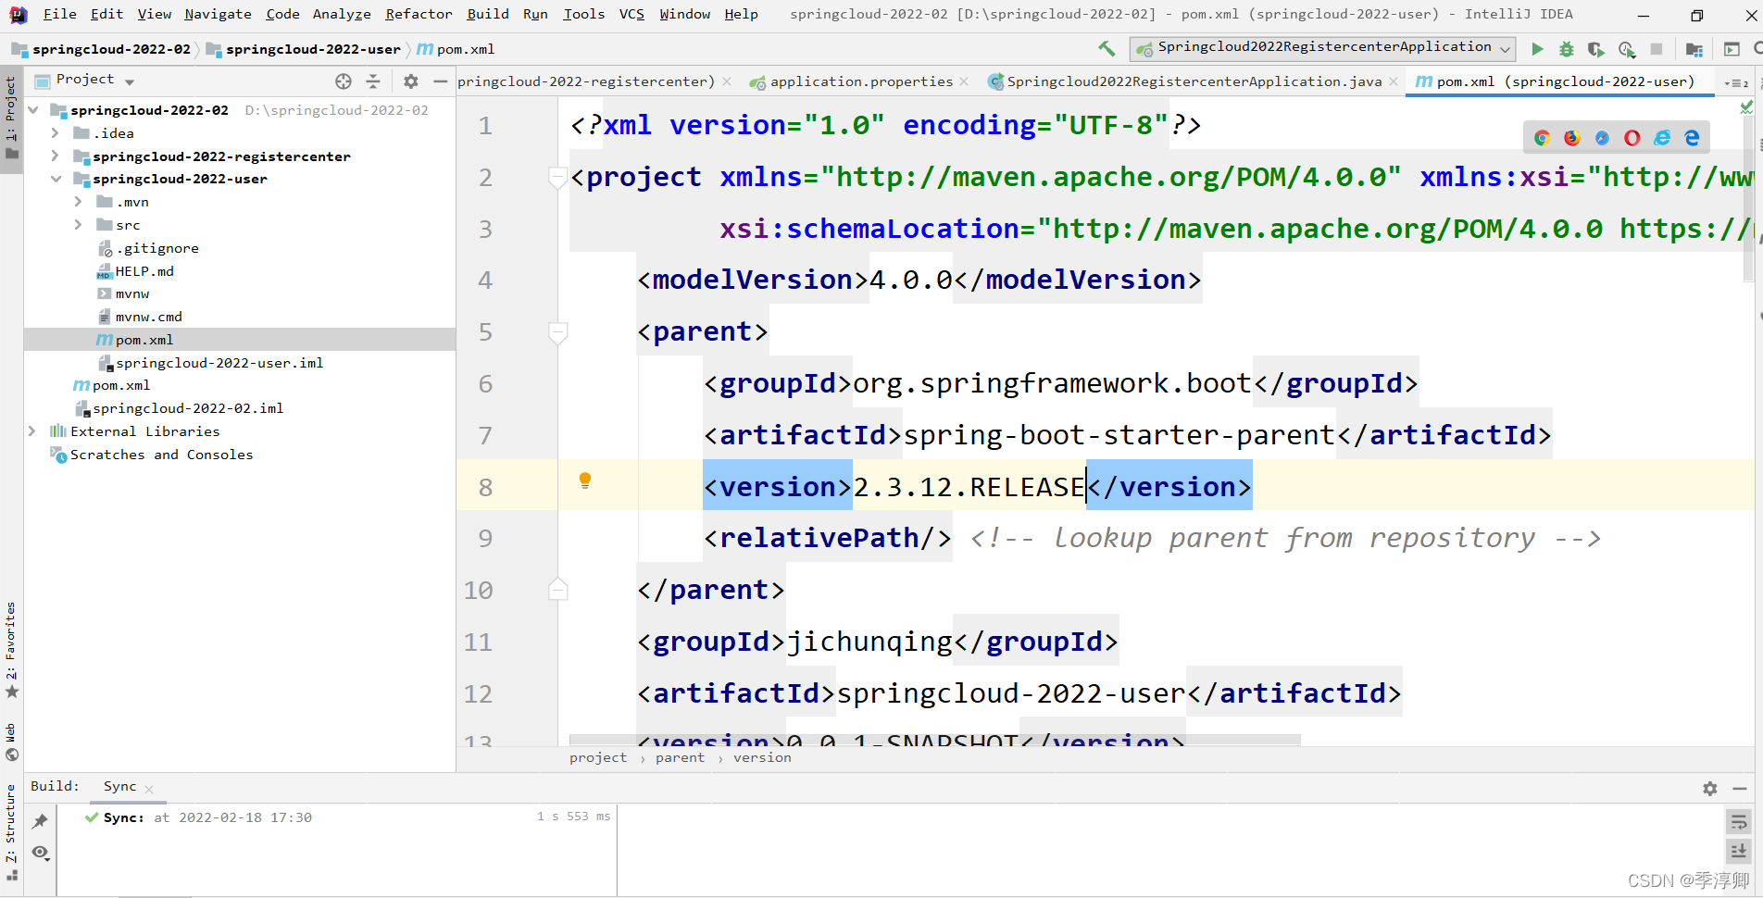Click the intention lightbulb on line 8
Image resolution: width=1763 pixels, height=898 pixels.
click(x=585, y=480)
